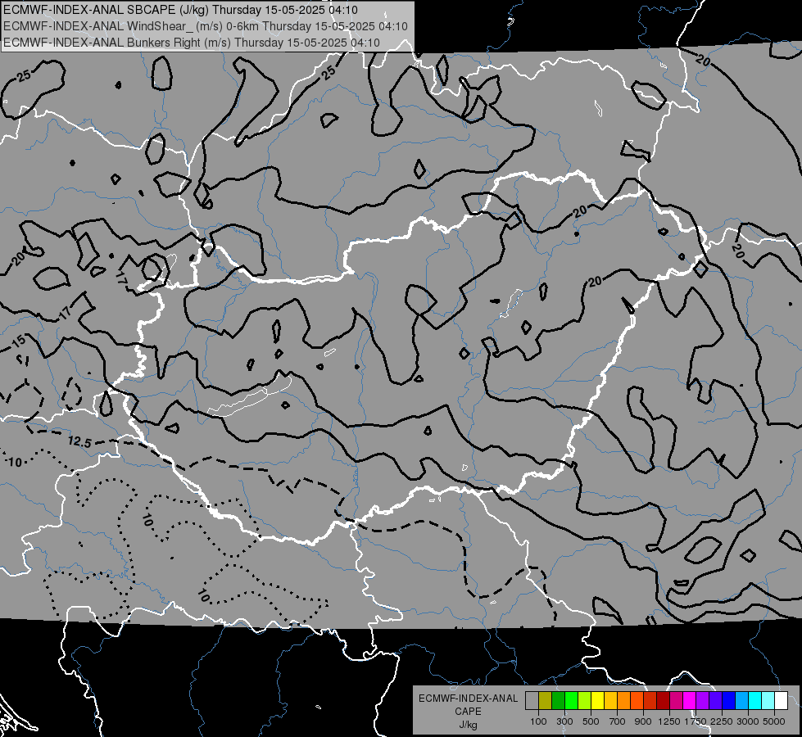Select the amber CAPE legend swatch
This screenshot has width=802, height=737.
click(x=610, y=701)
